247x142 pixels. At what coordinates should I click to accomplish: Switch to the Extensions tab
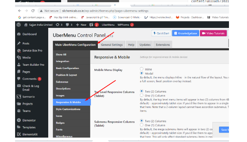pyautogui.click(x=163, y=45)
